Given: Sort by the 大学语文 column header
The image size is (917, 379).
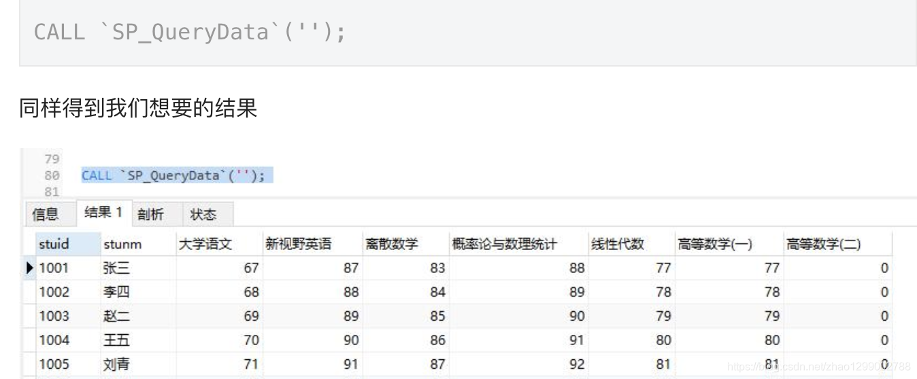Looking at the screenshot, I should point(219,244).
